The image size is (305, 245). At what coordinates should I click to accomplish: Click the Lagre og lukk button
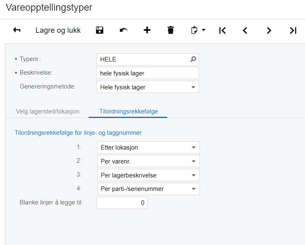58,30
